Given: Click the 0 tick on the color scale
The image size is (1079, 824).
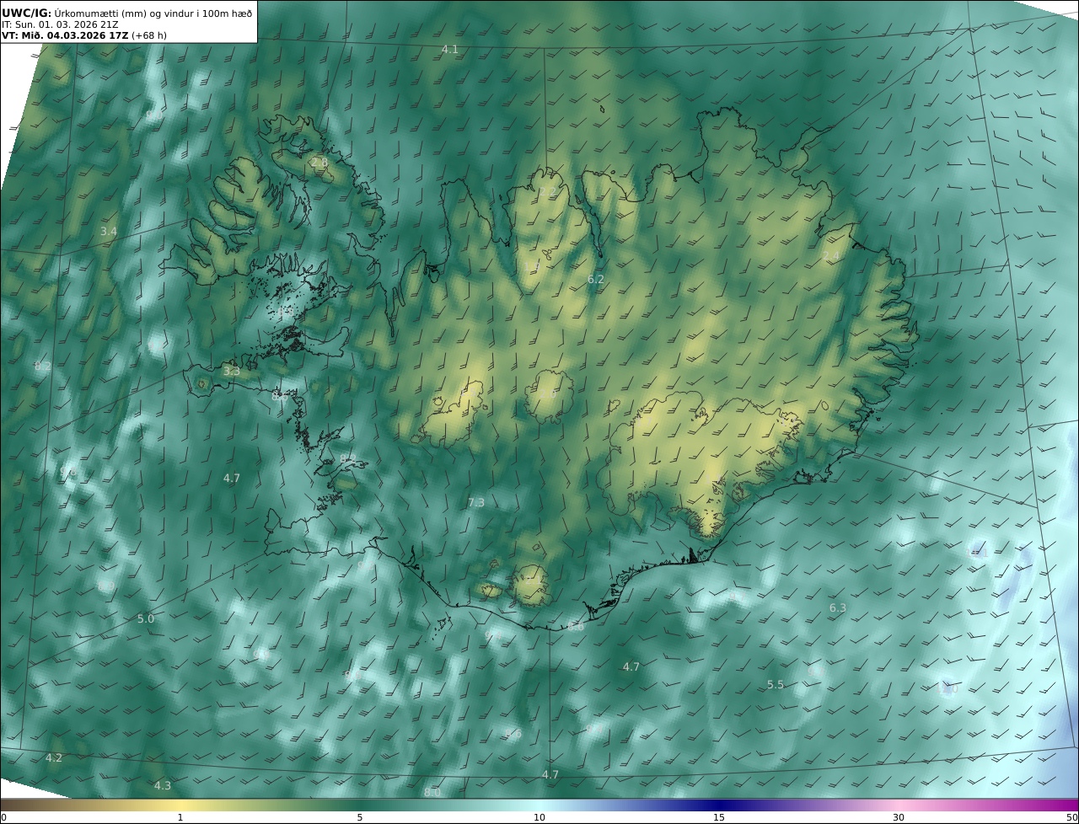Looking at the screenshot, I should tap(3, 817).
